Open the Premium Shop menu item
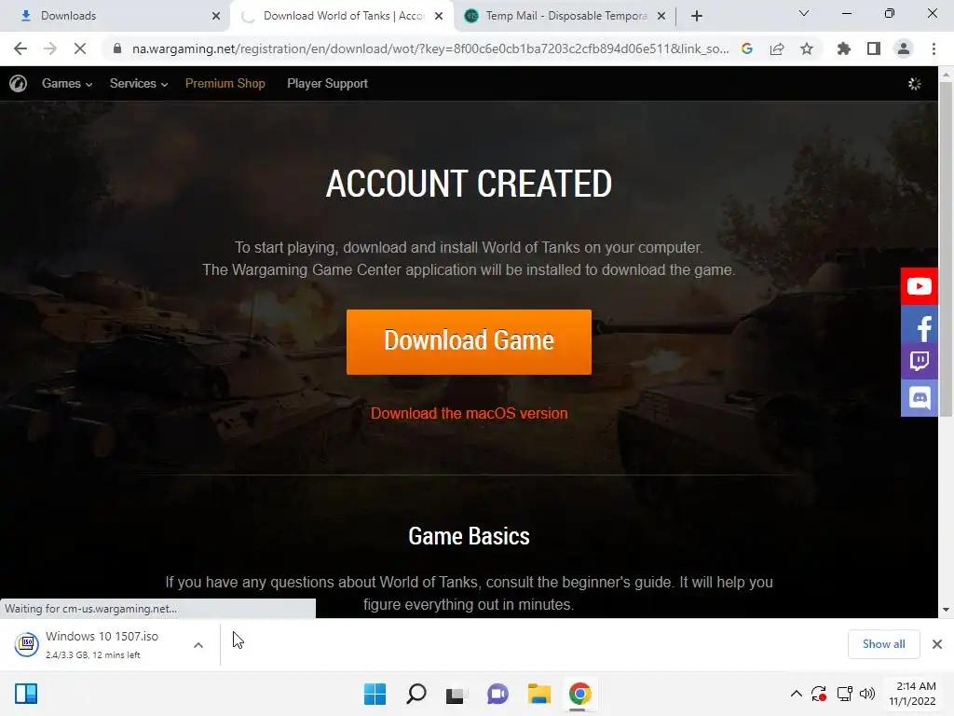The height and width of the screenshot is (716, 954). pos(225,83)
